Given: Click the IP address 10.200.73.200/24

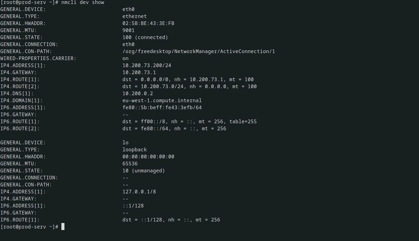Looking at the screenshot, I should coord(147,66).
